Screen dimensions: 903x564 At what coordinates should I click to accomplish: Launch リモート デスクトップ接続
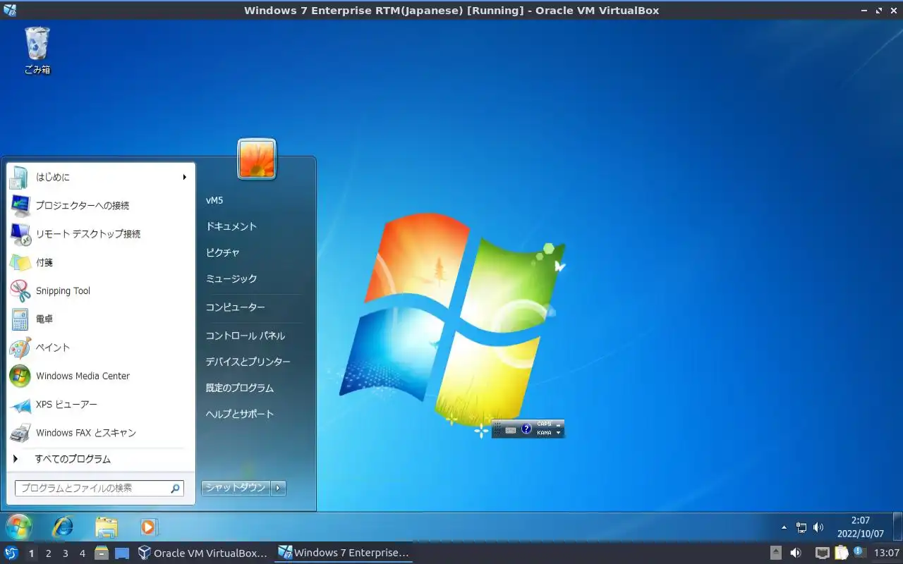coord(100,234)
